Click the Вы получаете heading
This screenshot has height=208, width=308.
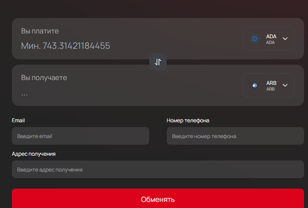(44, 78)
